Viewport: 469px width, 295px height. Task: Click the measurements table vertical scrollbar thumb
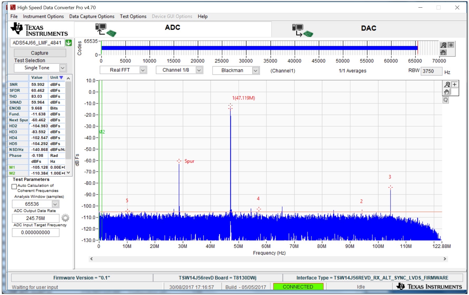pos(69,120)
